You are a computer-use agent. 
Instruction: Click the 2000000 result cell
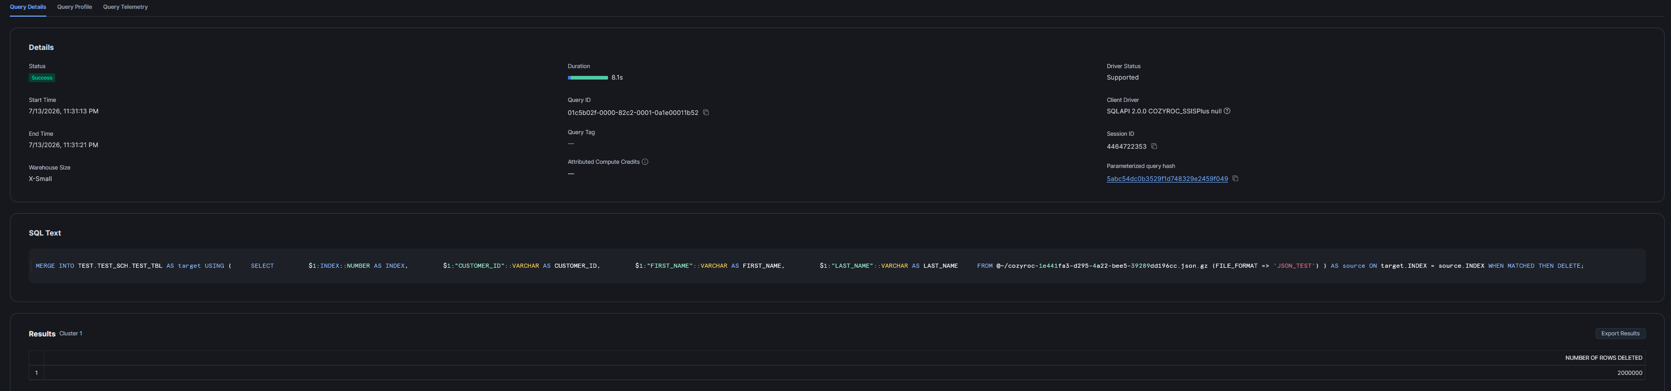click(x=1629, y=373)
